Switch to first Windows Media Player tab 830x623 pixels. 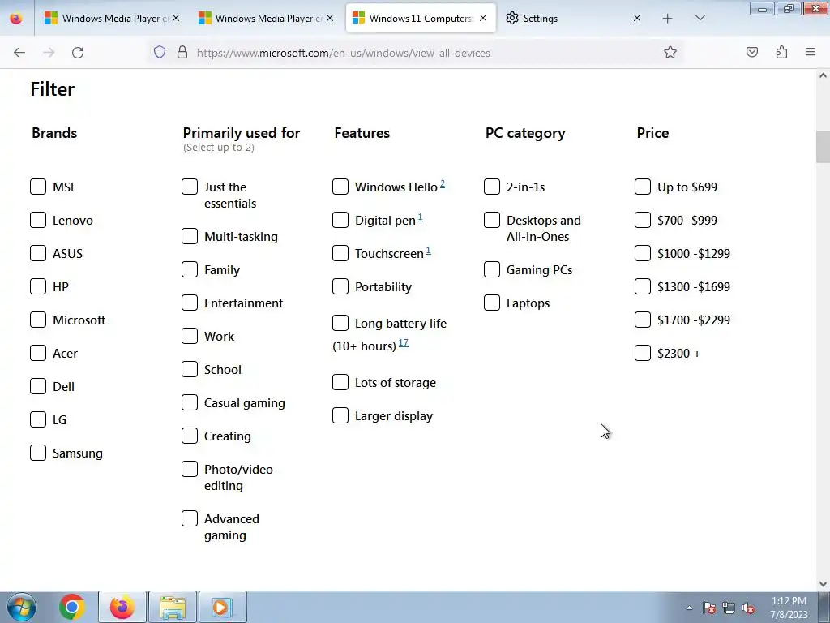tap(112, 19)
